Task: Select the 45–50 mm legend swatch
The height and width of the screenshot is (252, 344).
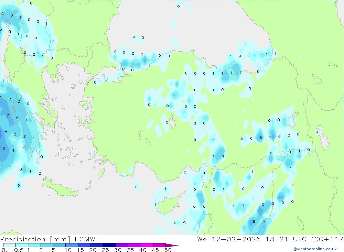Action: [159, 245]
